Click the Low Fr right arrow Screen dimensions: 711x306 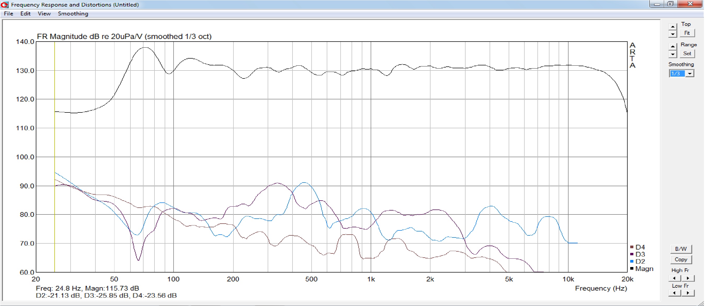coord(688,293)
